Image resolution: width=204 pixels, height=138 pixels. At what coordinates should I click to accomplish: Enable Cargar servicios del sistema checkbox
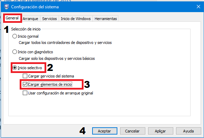(x=25, y=76)
